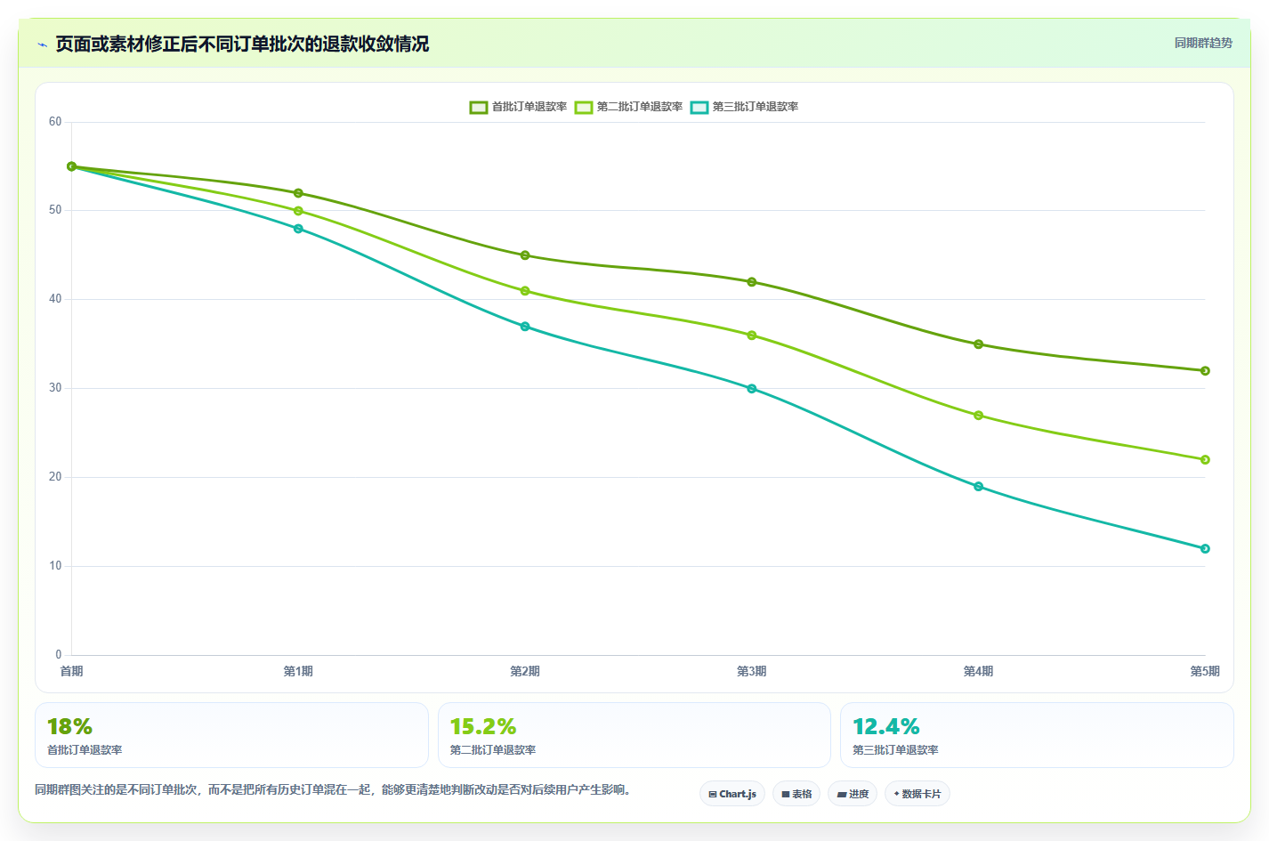Click the 12.4% 第三批订单退款率 stat card
Viewport: 1269px width, 841px height.
(1037, 735)
